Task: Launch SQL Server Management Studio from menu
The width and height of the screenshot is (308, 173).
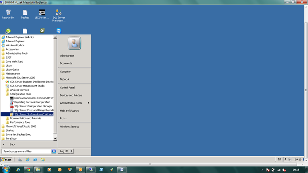Action: (x=27, y=86)
